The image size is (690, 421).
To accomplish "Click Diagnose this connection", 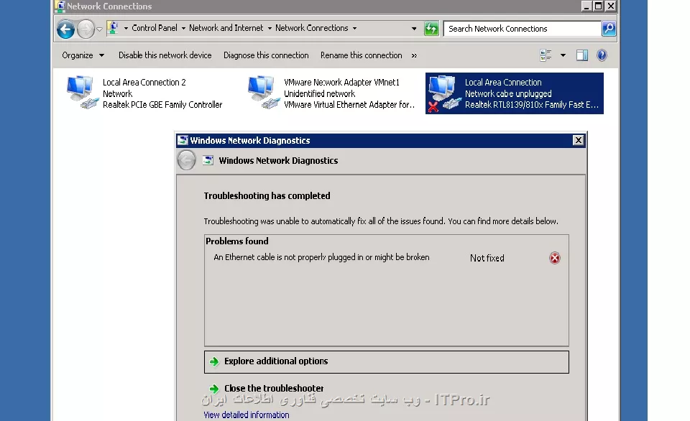I will (x=266, y=55).
